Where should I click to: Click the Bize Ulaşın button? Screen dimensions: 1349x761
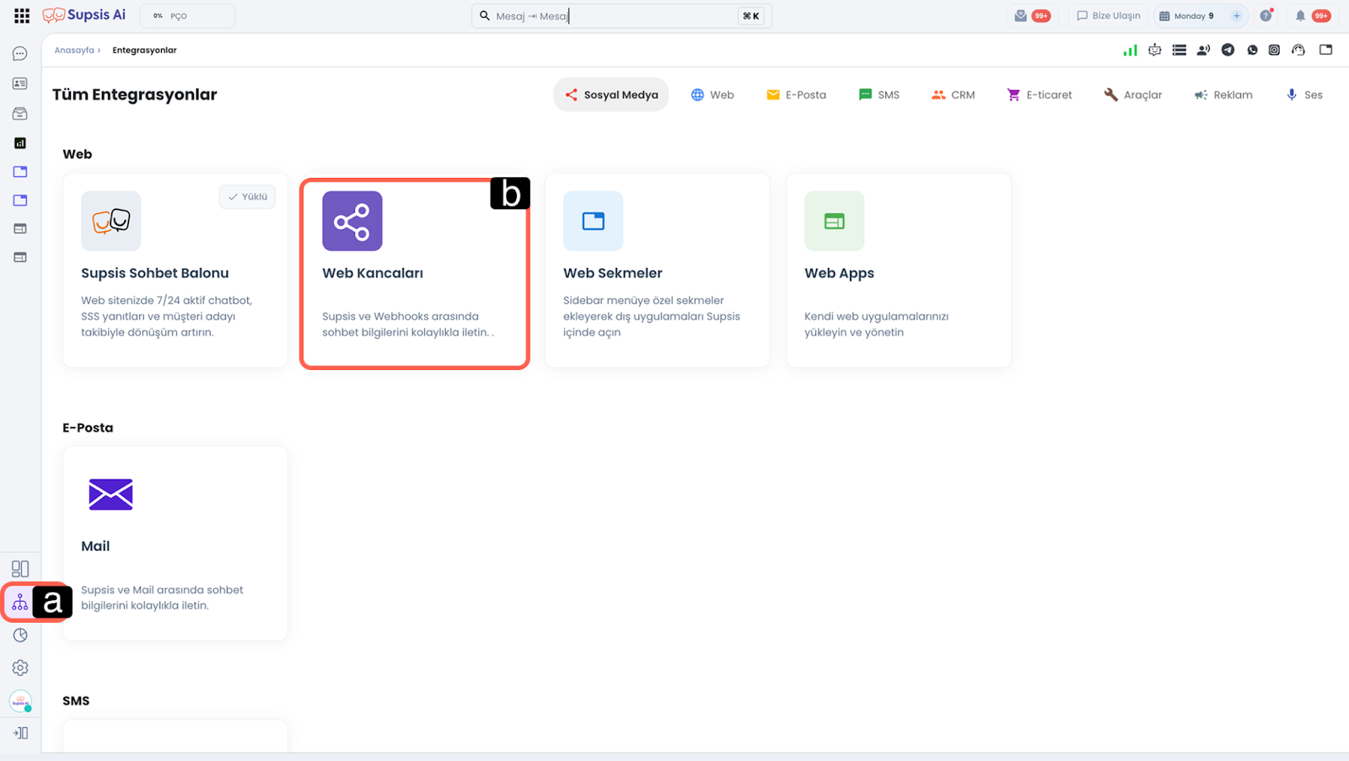point(1108,16)
